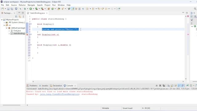This screenshot has height=111, width=197.
Task: Click the Pin Console icon
Action: [187, 86]
